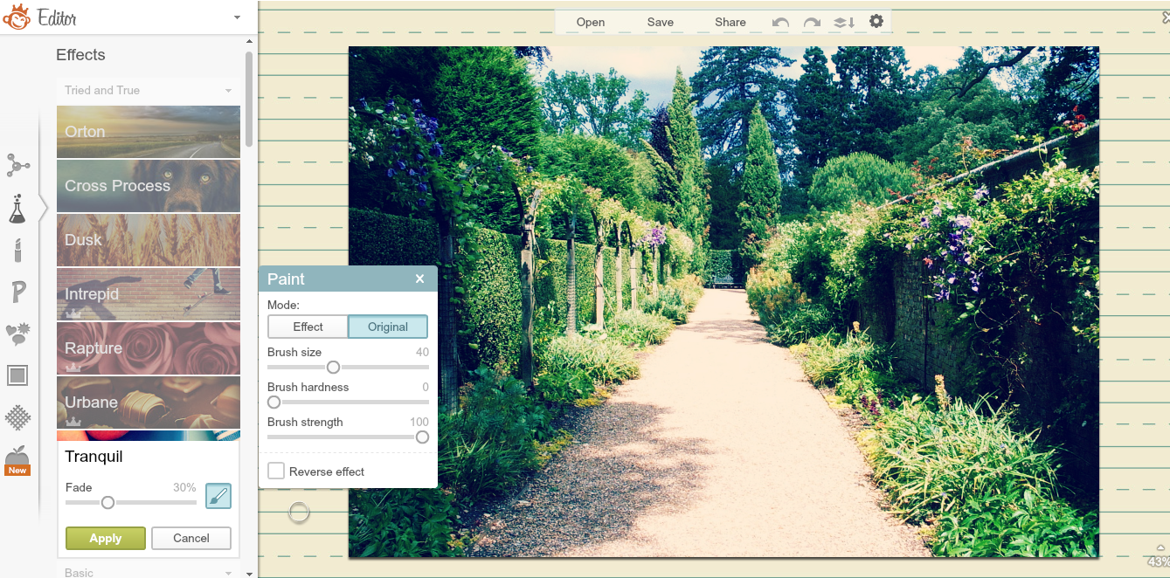Expand the Basic effects section
The width and height of the screenshot is (1170, 578).
(148, 571)
